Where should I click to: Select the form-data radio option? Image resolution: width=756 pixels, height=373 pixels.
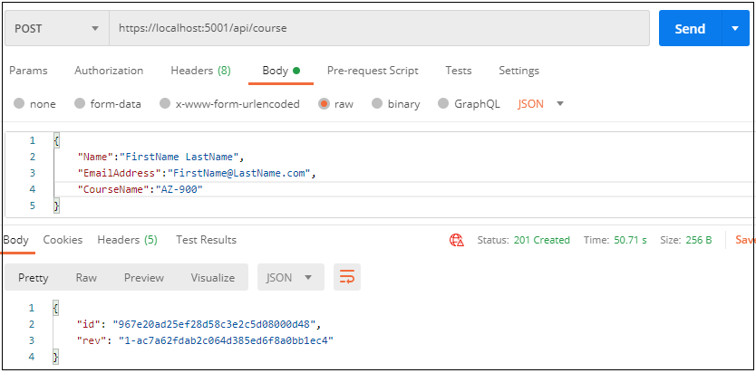click(80, 104)
